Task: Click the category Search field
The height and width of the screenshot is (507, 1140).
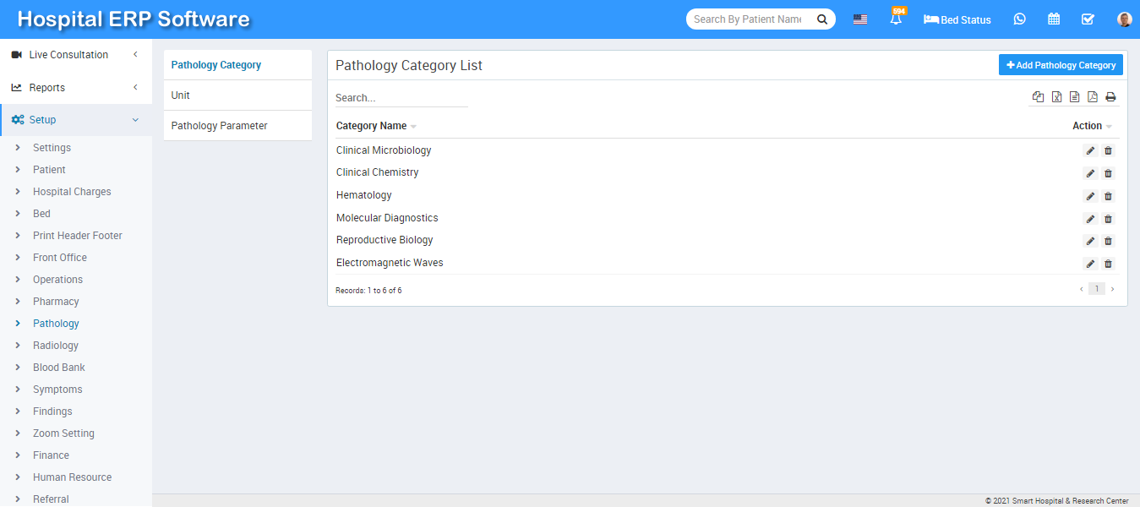Action: pyautogui.click(x=401, y=98)
